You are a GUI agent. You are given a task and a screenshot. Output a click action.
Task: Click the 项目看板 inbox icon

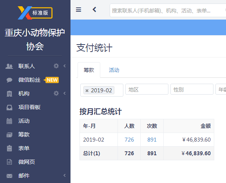9,107
